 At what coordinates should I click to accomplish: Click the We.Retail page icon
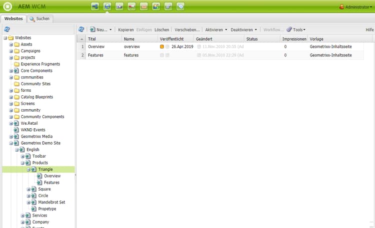click(x=16, y=123)
